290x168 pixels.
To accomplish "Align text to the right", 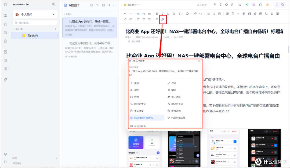I will point(149,19).
